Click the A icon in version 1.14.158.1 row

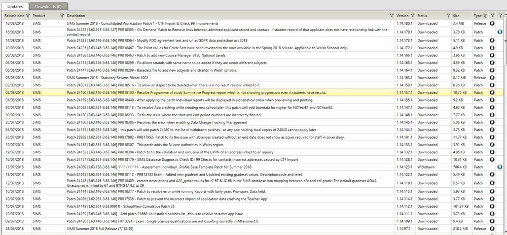tap(492, 85)
